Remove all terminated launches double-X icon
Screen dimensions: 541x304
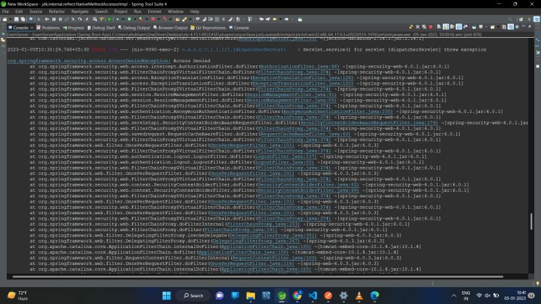[424, 26]
